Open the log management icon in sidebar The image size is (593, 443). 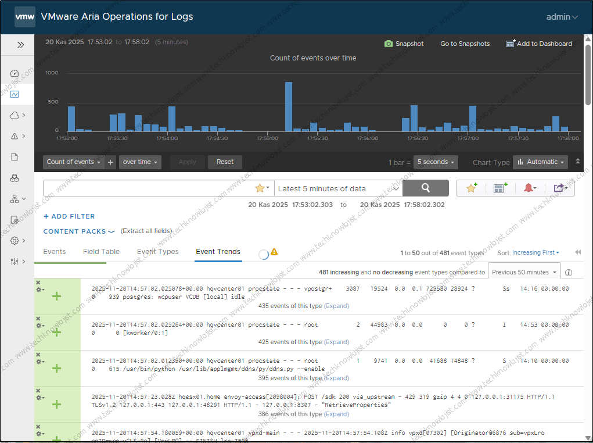coord(15,220)
